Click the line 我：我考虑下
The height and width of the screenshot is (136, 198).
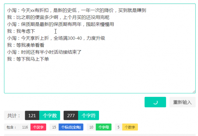(x=21, y=31)
